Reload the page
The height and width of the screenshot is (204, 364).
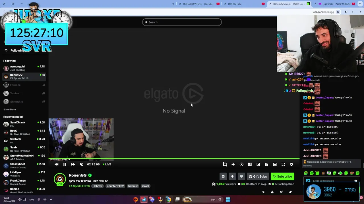[346, 12]
